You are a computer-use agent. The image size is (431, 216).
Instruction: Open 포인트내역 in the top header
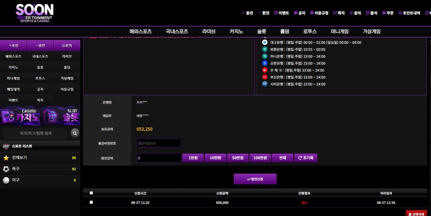409,13
